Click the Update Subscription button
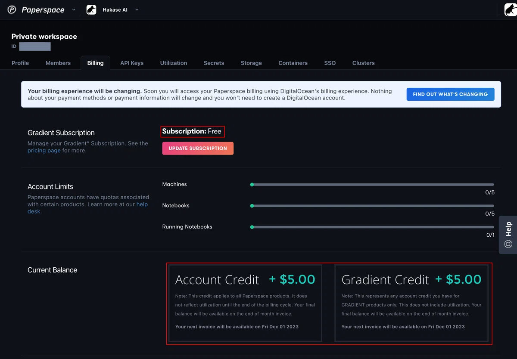 (198, 148)
